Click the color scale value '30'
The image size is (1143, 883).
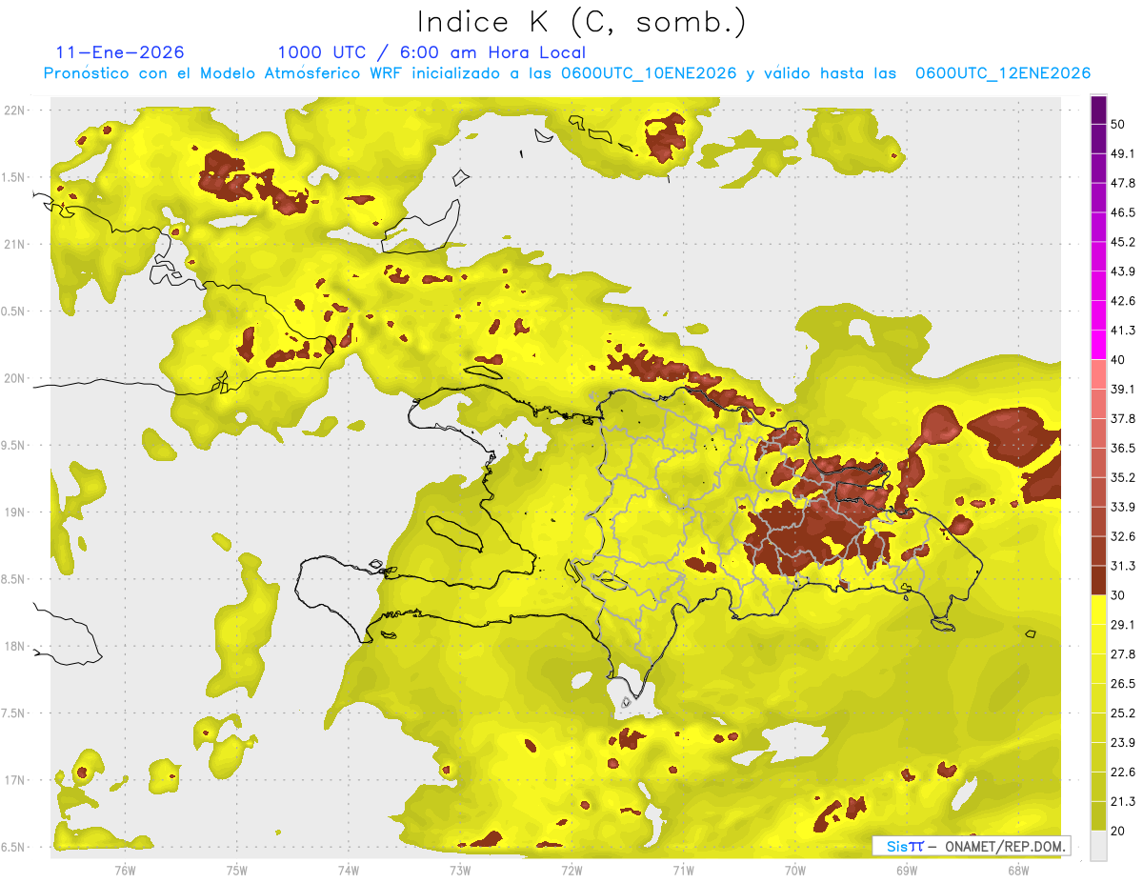1118,595
